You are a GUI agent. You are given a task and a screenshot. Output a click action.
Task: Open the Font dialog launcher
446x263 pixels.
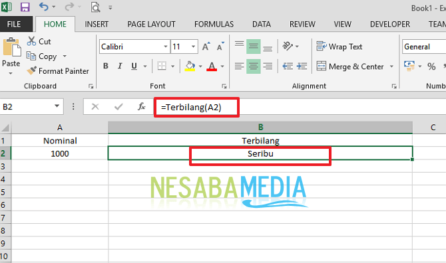(x=224, y=86)
